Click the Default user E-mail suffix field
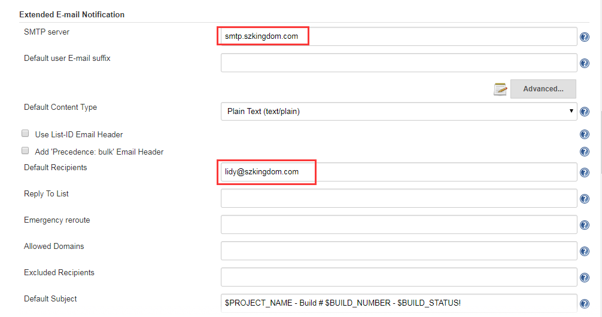Image resolution: width=602 pixels, height=317 pixels. tap(399, 63)
